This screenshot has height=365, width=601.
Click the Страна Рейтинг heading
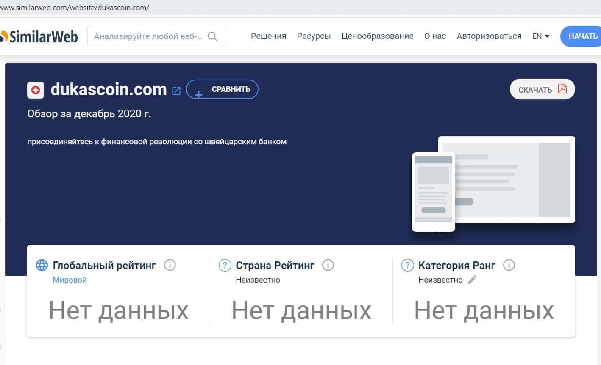275,265
